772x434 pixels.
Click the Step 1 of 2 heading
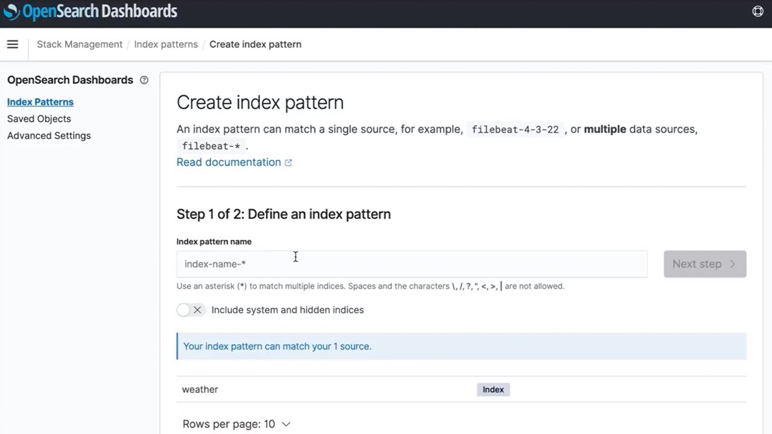click(283, 214)
